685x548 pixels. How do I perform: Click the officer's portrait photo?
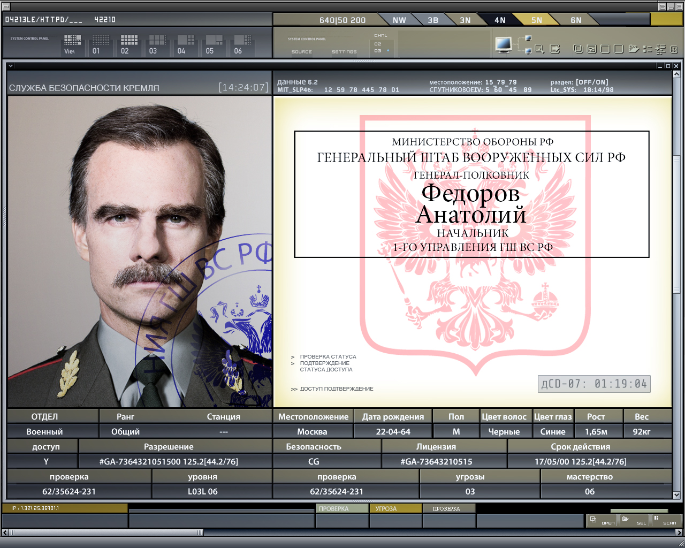pyautogui.click(x=140, y=252)
